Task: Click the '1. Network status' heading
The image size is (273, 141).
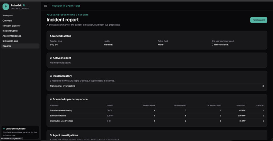Action: tap(60, 36)
